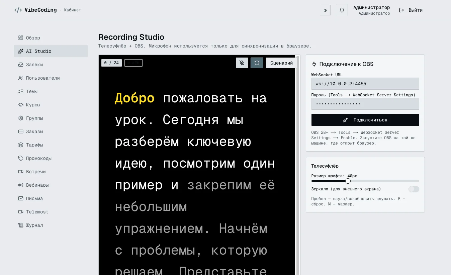This screenshot has width=451, height=275.
Task: Open the Администратор user profile
Action: 372,10
